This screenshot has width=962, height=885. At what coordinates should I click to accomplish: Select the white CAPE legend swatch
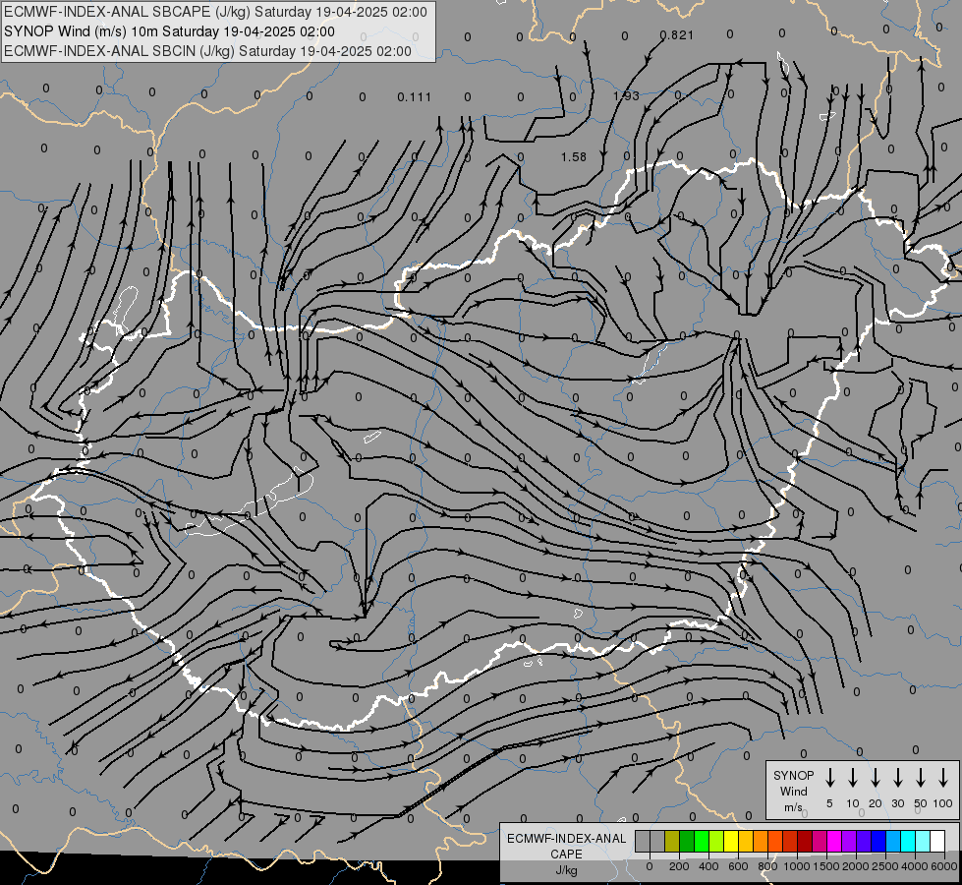coord(936,841)
